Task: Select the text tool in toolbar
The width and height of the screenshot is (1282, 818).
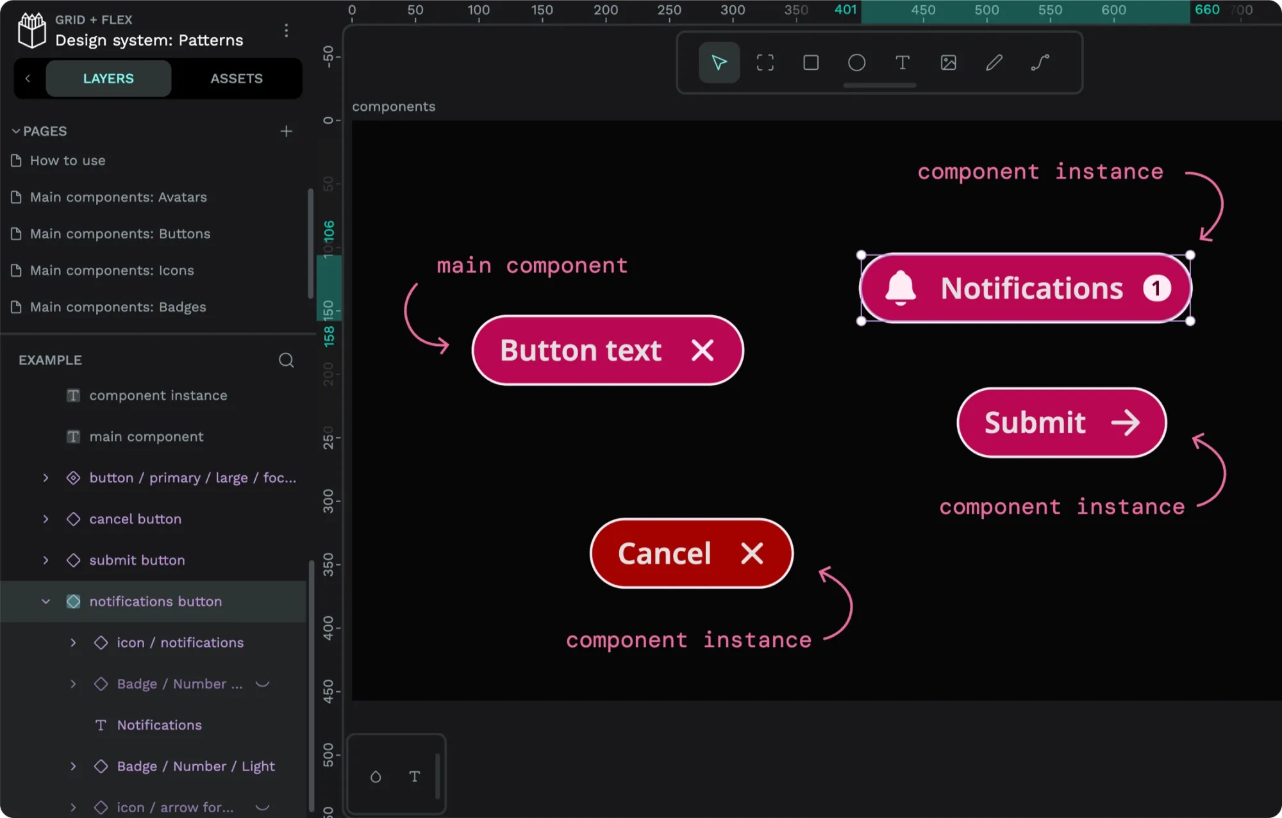Action: tap(902, 63)
